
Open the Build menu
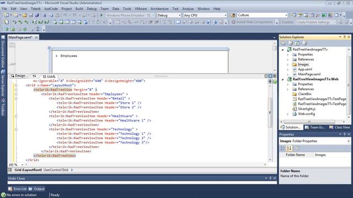[79, 9]
